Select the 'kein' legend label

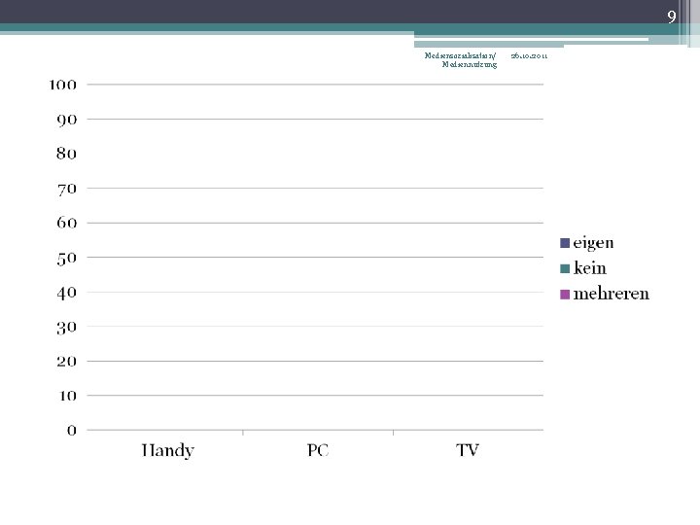590,268
